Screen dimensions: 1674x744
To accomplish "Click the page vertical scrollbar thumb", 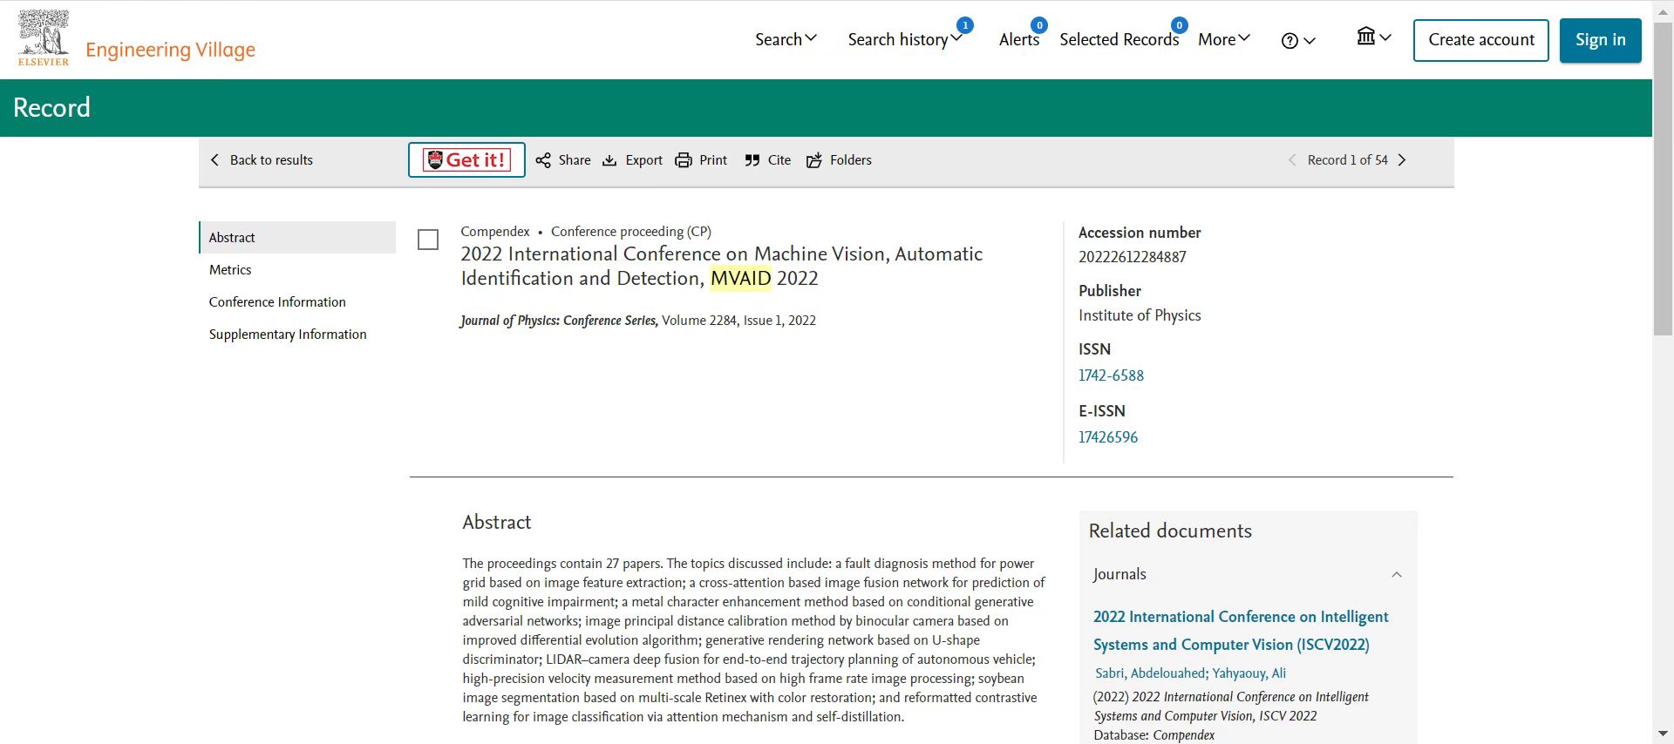I will click(x=1664, y=179).
